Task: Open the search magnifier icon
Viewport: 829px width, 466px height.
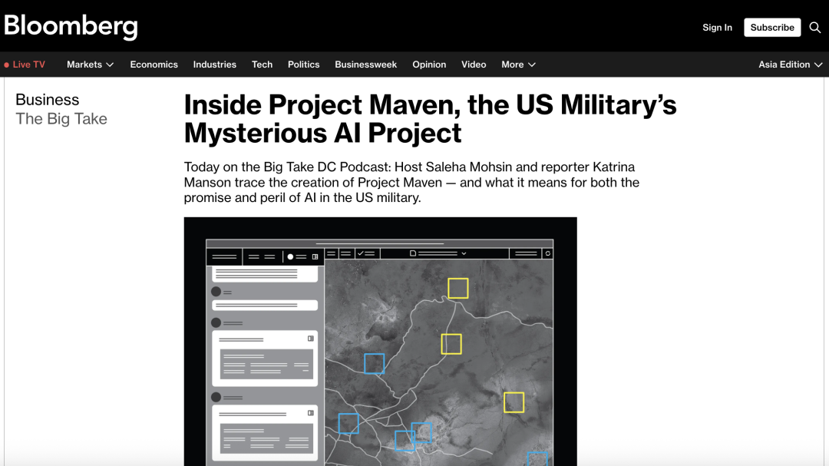Action: point(815,28)
